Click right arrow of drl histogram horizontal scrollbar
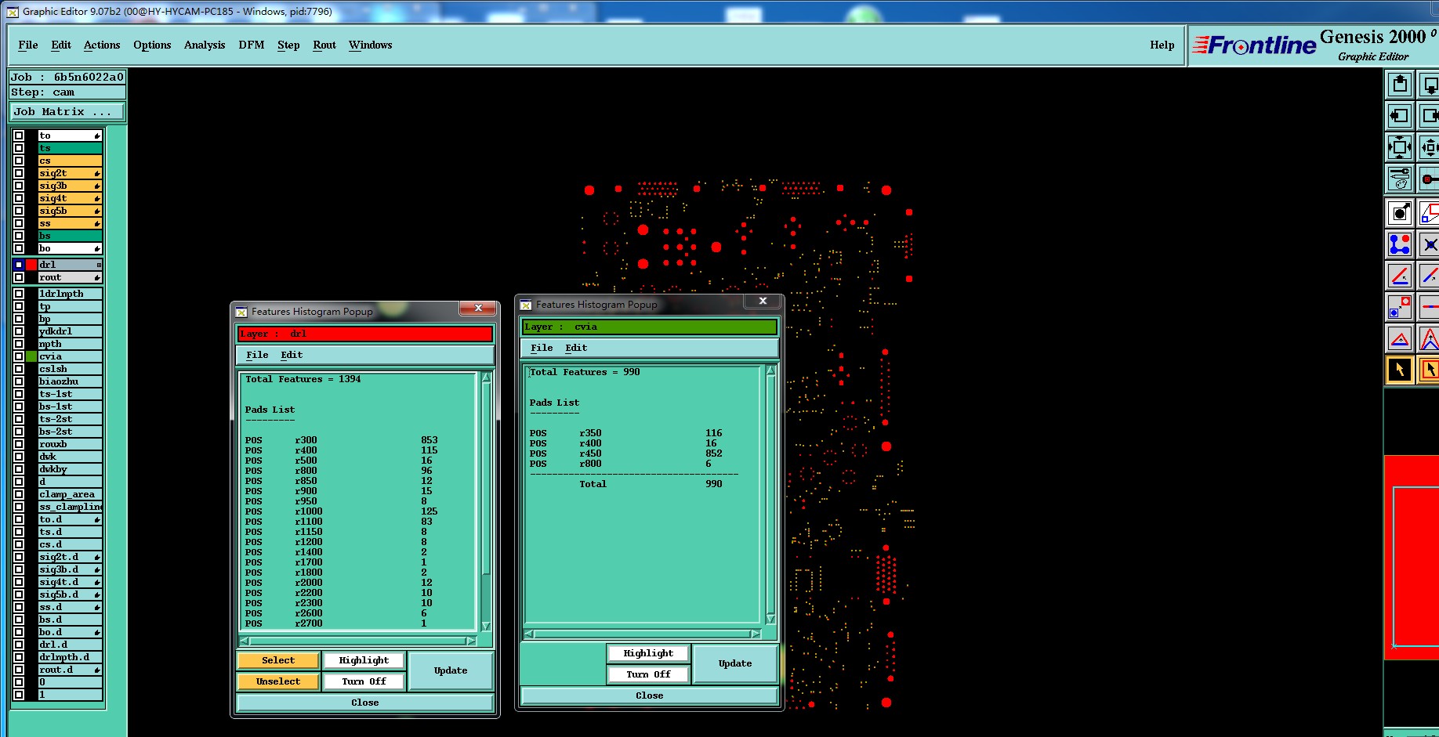The width and height of the screenshot is (1439, 737). coord(471,641)
